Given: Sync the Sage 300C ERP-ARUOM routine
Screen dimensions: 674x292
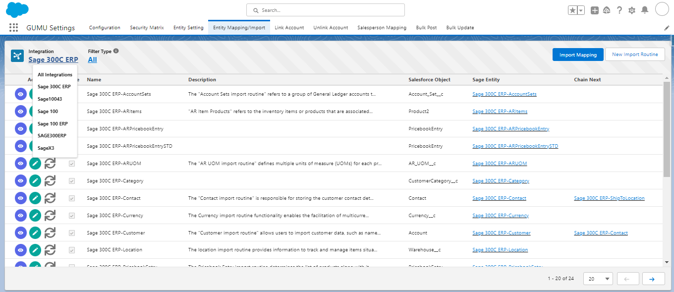Looking at the screenshot, I should (x=50, y=164).
